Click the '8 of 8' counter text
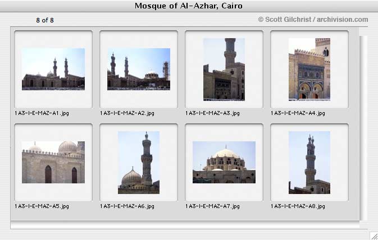Viewport: 378px width, 240px height. click(45, 20)
